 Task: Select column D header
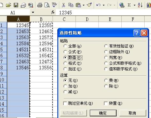click(87, 19)
